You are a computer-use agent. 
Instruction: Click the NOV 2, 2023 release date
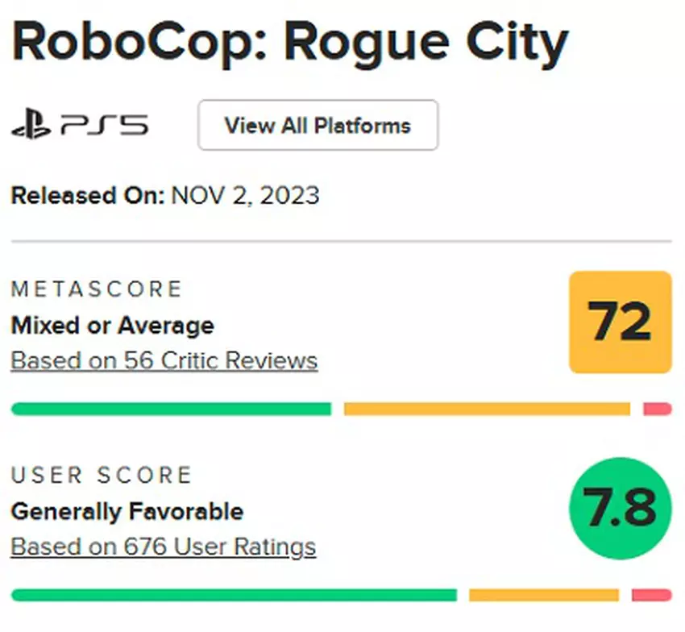click(x=245, y=196)
